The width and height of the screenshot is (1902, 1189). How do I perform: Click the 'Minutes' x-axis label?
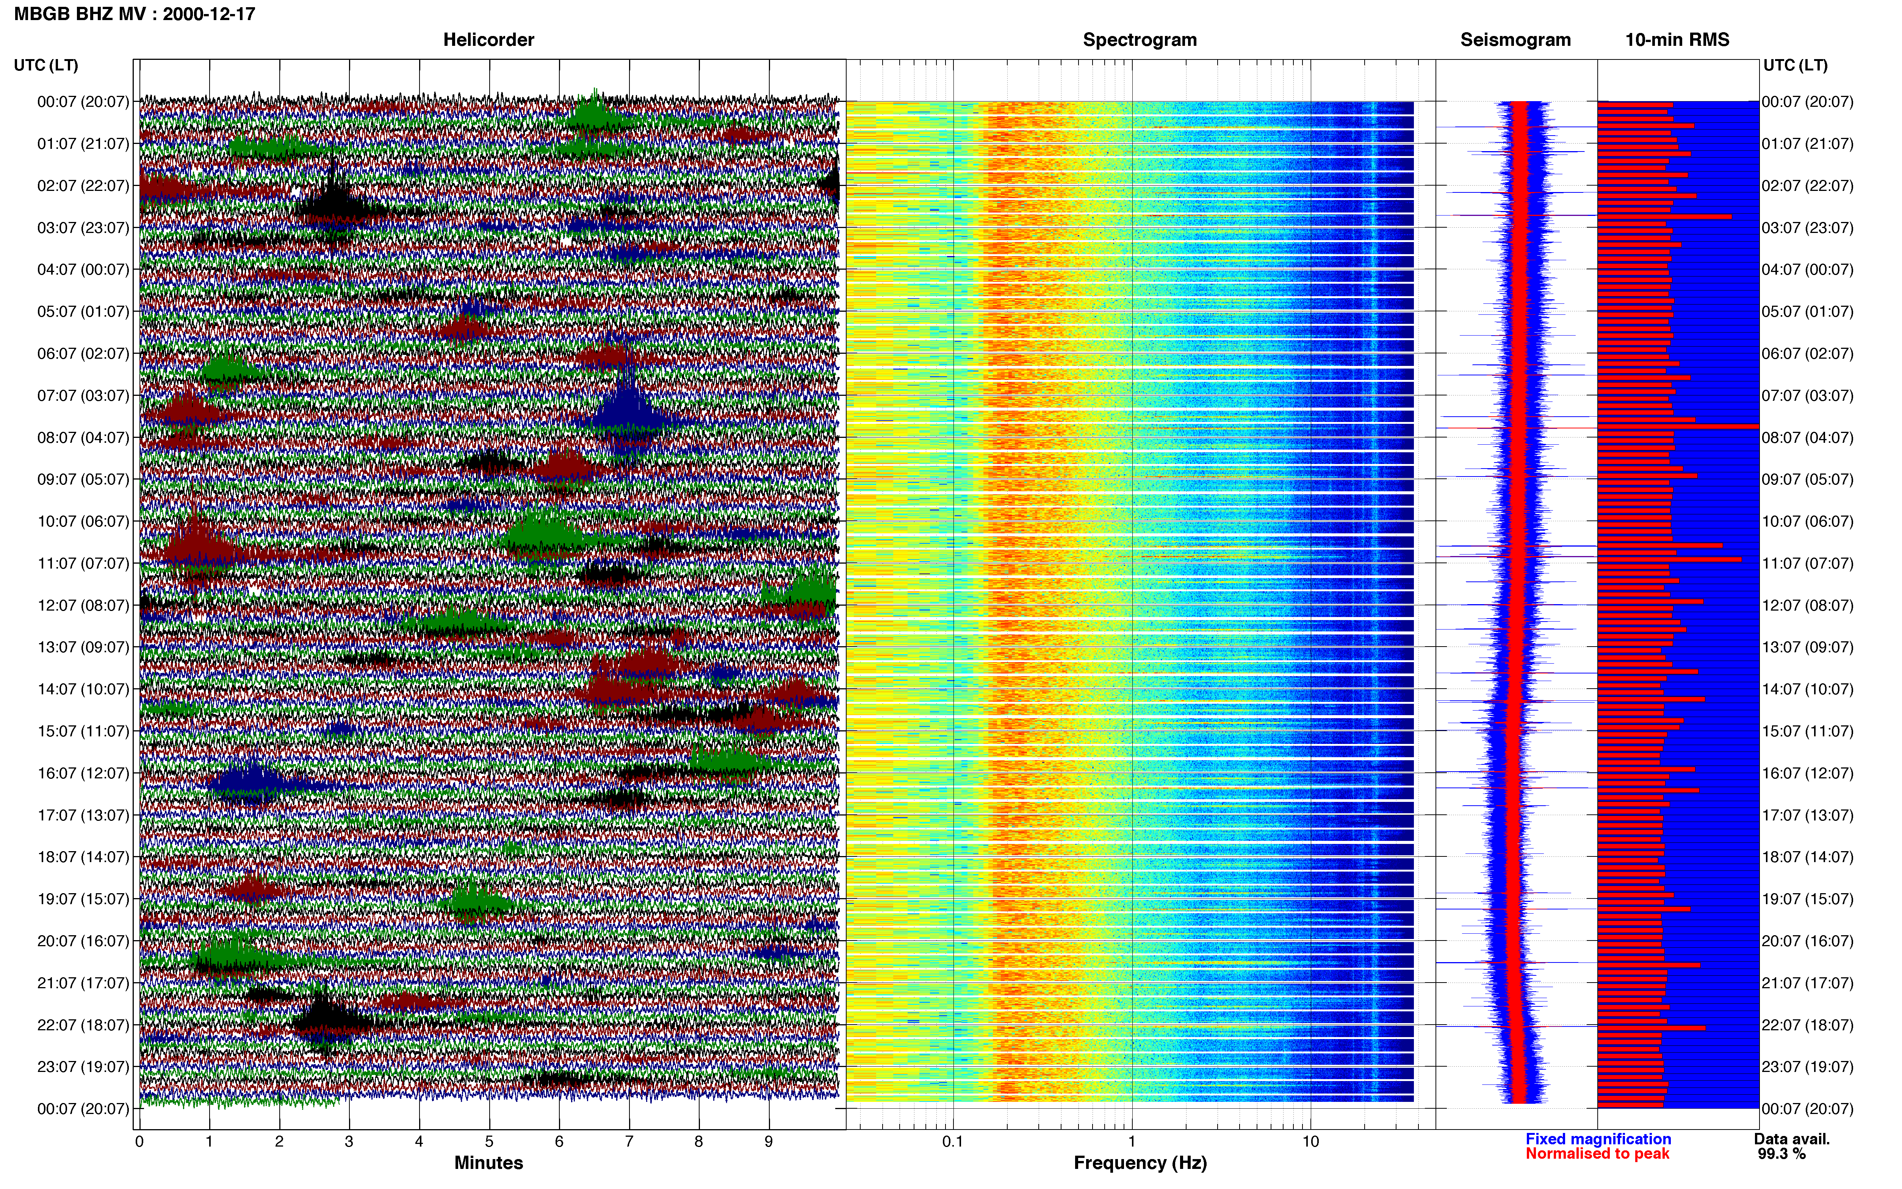(x=488, y=1162)
